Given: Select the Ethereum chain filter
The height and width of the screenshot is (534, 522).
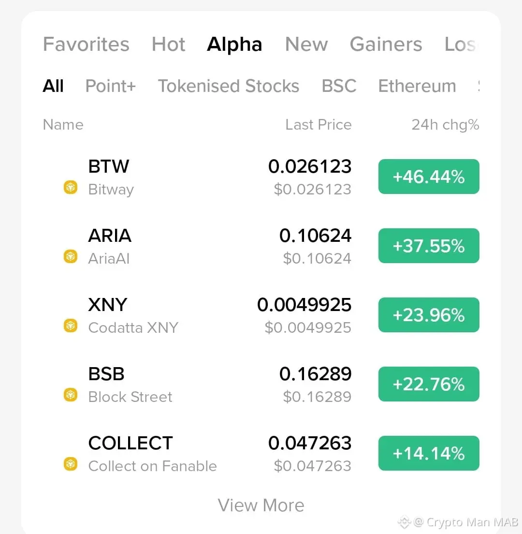Looking at the screenshot, I should [417, 86].
